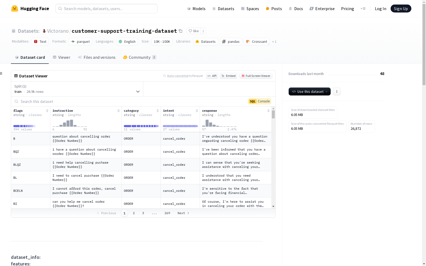Select the row with flags BQZ
The width and height of the screenshot is (426, 266).
141,152
